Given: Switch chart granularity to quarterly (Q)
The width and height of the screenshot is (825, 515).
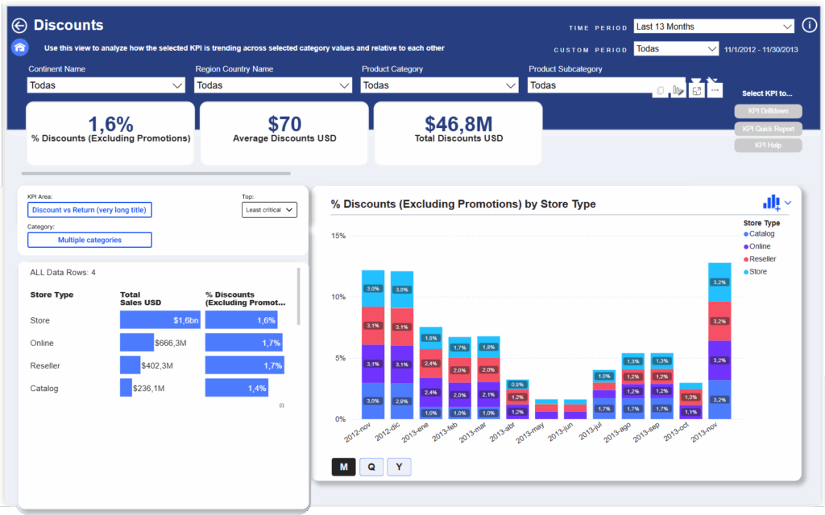Looking at the screenshot, I should click(371, 467).
